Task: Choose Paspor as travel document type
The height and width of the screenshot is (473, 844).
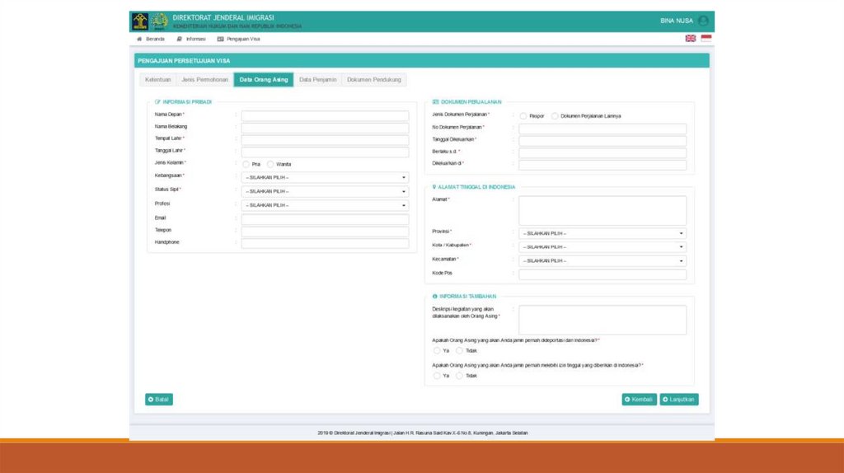Action: [523, 115]
